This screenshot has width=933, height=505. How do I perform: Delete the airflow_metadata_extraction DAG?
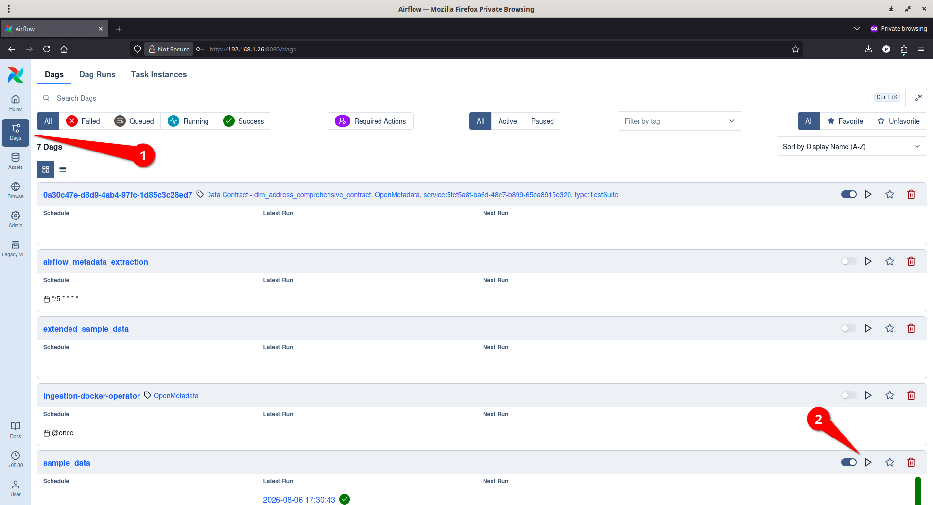pos(911,261)
